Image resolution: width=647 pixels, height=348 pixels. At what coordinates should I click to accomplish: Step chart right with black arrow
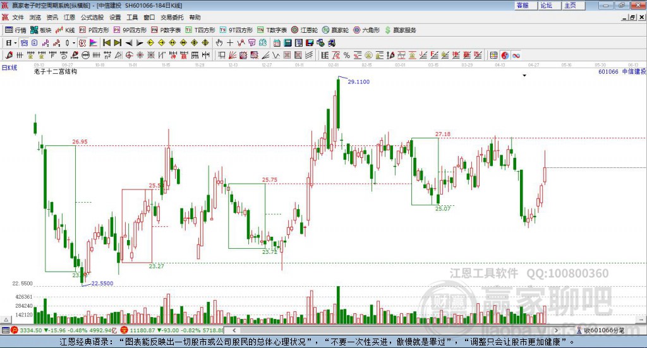point(140,43)
